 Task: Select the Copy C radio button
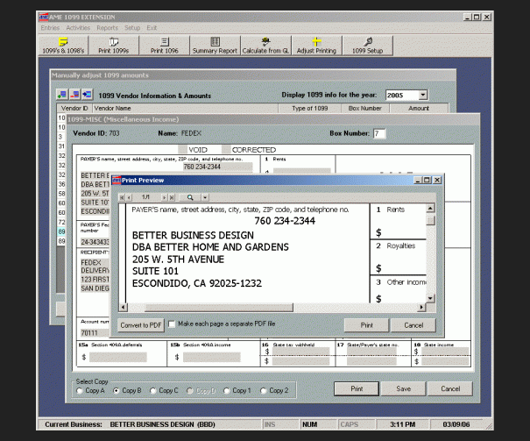[152, 391]
